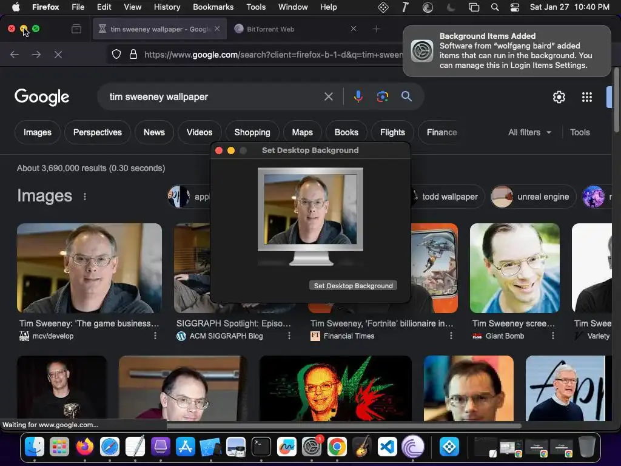The height and width of the screenshot is (466, 621).
Task: Open the Google apps grid
Action: (x=587, y=97)
